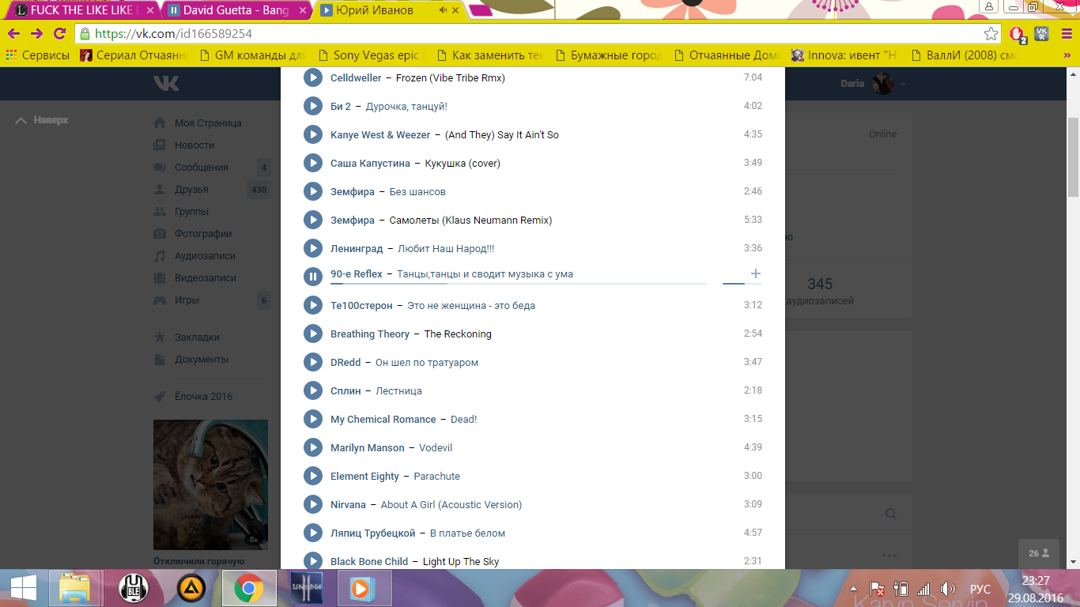Play Сплин's Лестница
This screenshot has width=1080, height=607.
coord(313,390)
